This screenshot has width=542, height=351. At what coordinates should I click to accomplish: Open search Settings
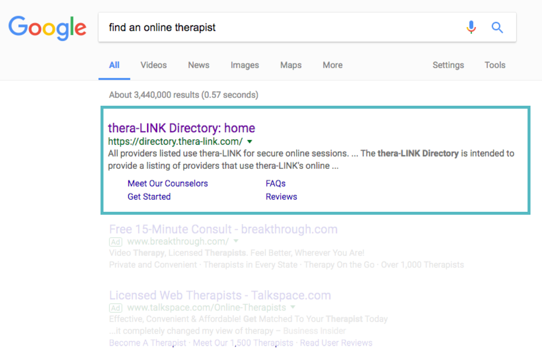tap(448, 65)
